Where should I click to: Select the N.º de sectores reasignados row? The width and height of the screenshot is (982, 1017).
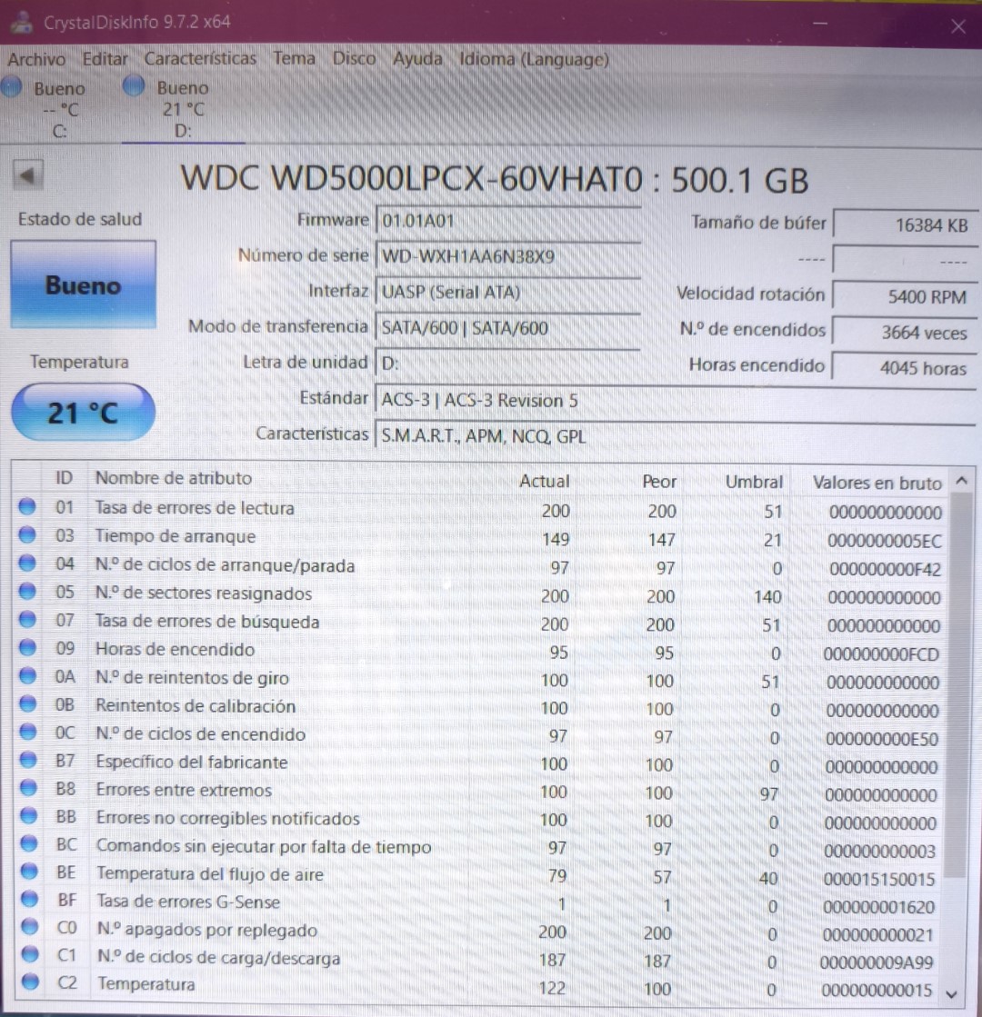pyautogui.click(x=480, y=594)
